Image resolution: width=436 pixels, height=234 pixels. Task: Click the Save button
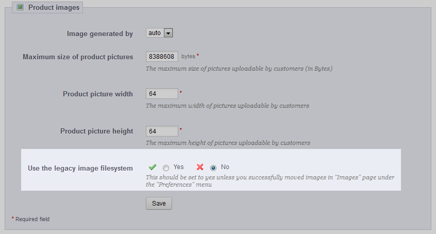(x=159, y=204)
